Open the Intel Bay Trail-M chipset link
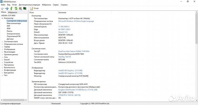 65,57
